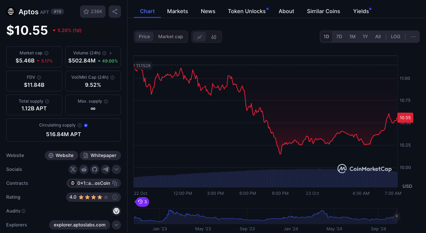Show Rating info icon
Viewport: 426px width, 233px height.
[115, 197]
